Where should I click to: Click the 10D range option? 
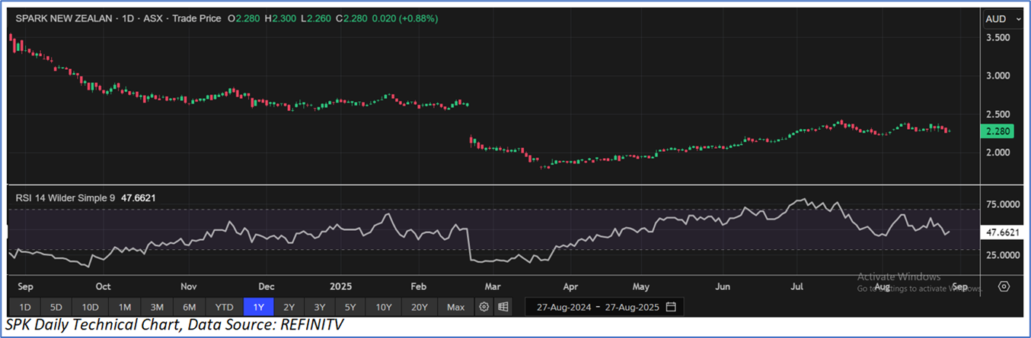point(90,307)
